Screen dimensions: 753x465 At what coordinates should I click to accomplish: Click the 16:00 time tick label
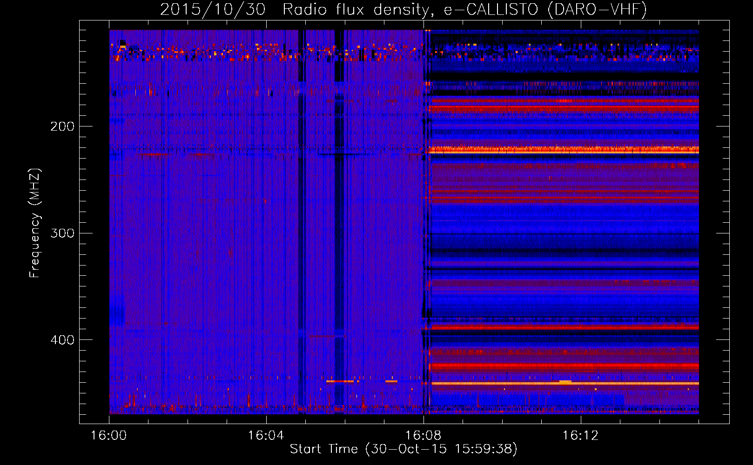[109, 436]
